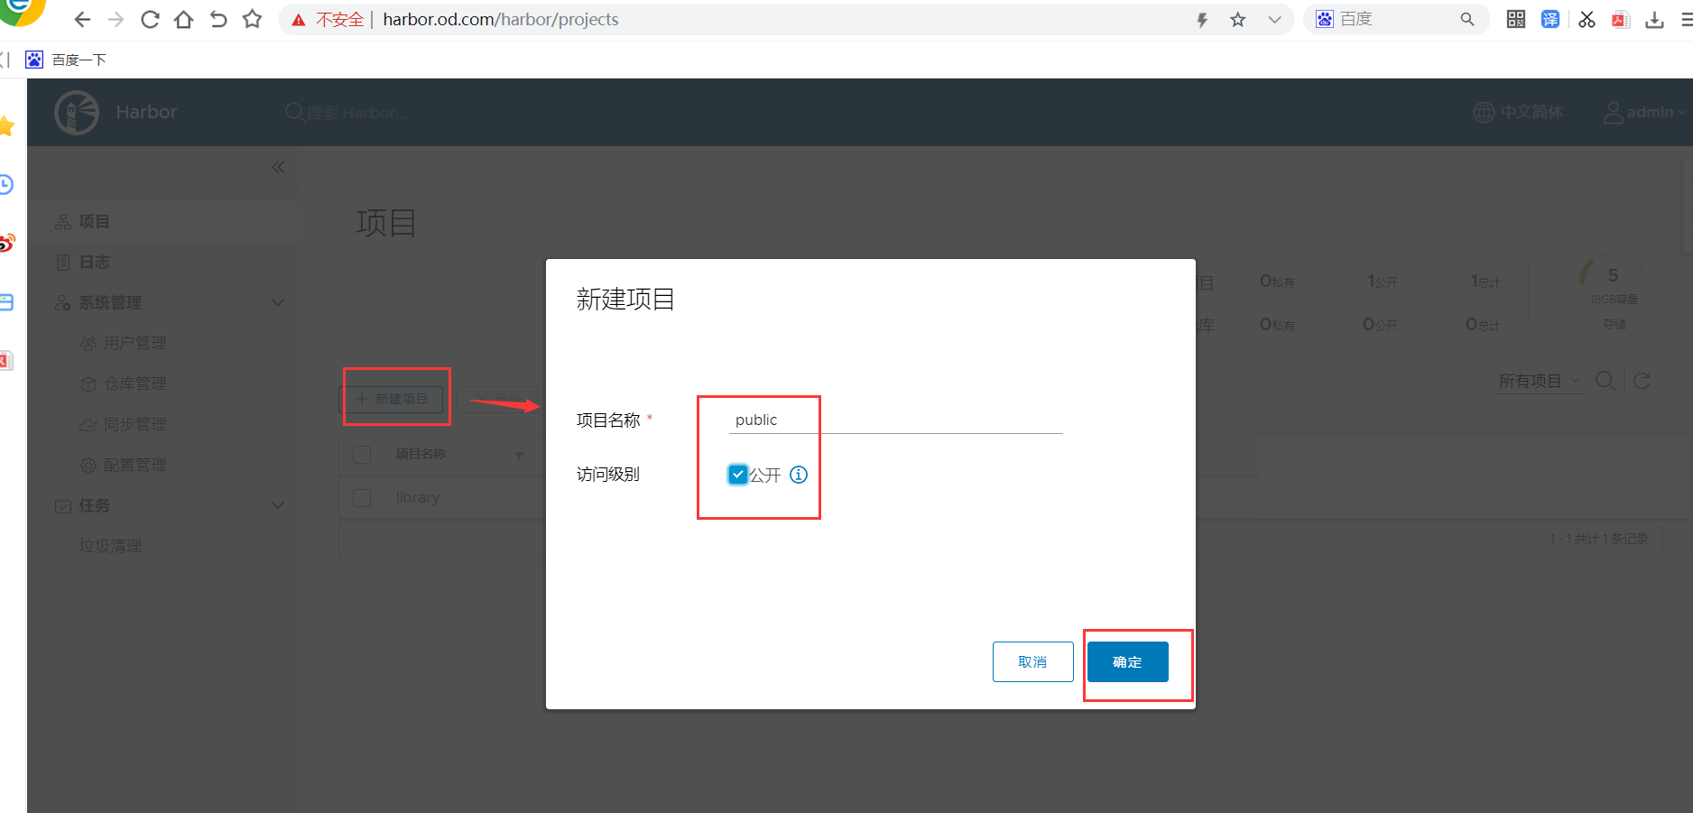Screen dimensions: 1693x813
Task: Click the browser sidebar history clock icon
Action: click(x=5, y=185)
